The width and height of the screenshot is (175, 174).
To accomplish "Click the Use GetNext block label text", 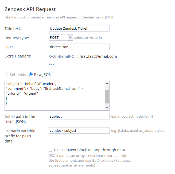I will (x=90, y=150).
